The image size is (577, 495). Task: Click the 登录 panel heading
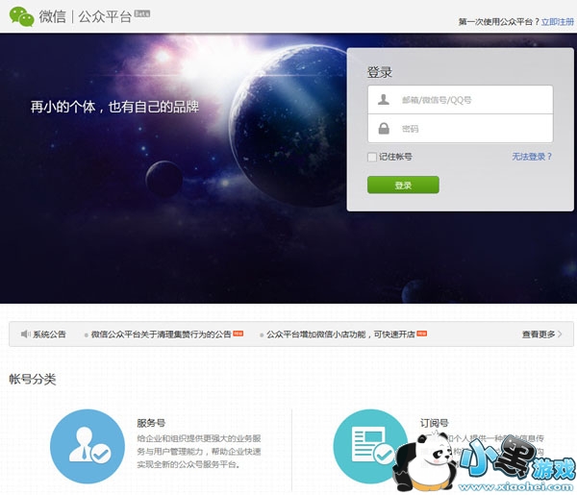[380, 72]
